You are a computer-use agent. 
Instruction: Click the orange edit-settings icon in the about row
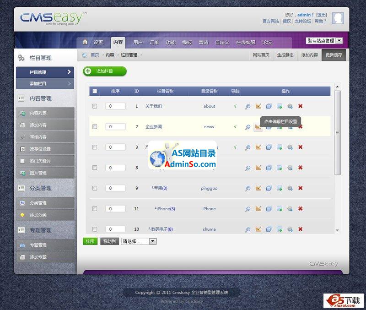coord(258,106)
